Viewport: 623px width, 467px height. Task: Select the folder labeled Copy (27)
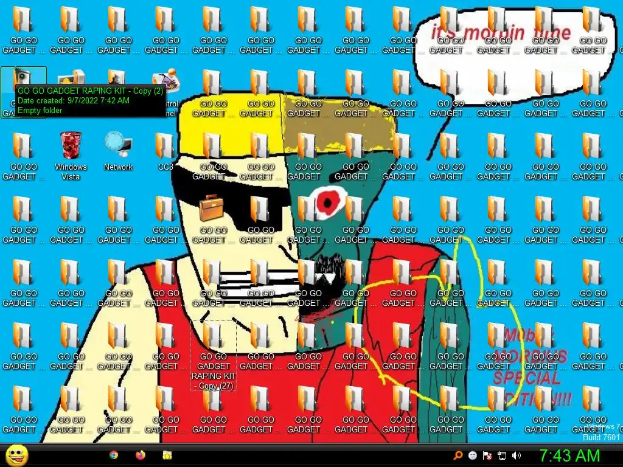click(214, 355)
